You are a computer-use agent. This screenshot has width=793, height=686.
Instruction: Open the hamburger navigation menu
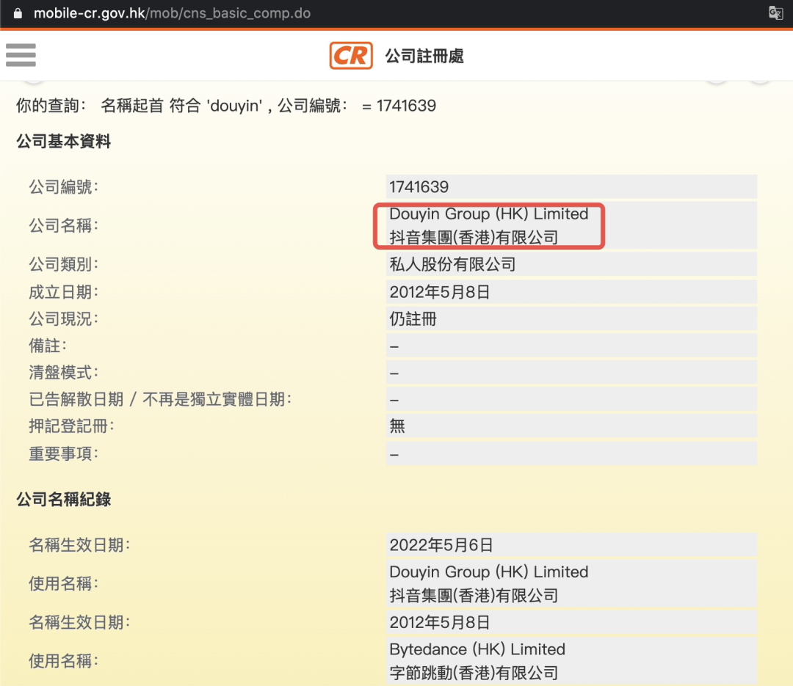tap(21, 55)
